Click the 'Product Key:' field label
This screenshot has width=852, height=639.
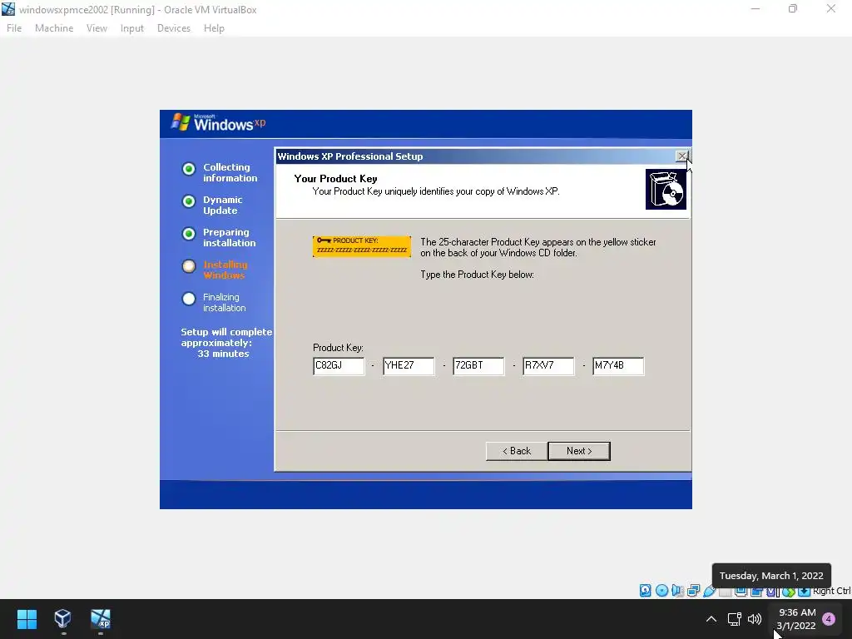pos(338,348)
